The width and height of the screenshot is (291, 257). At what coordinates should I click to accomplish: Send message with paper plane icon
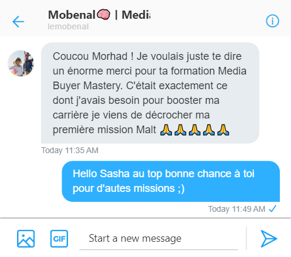[269, 239]
